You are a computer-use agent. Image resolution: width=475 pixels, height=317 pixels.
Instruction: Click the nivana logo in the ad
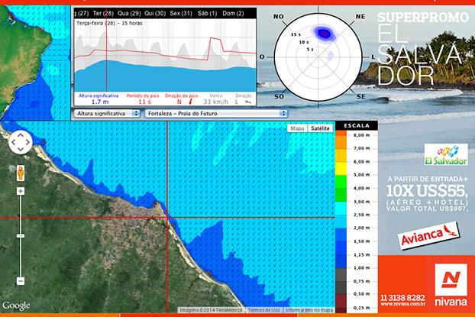click(451, 285)
